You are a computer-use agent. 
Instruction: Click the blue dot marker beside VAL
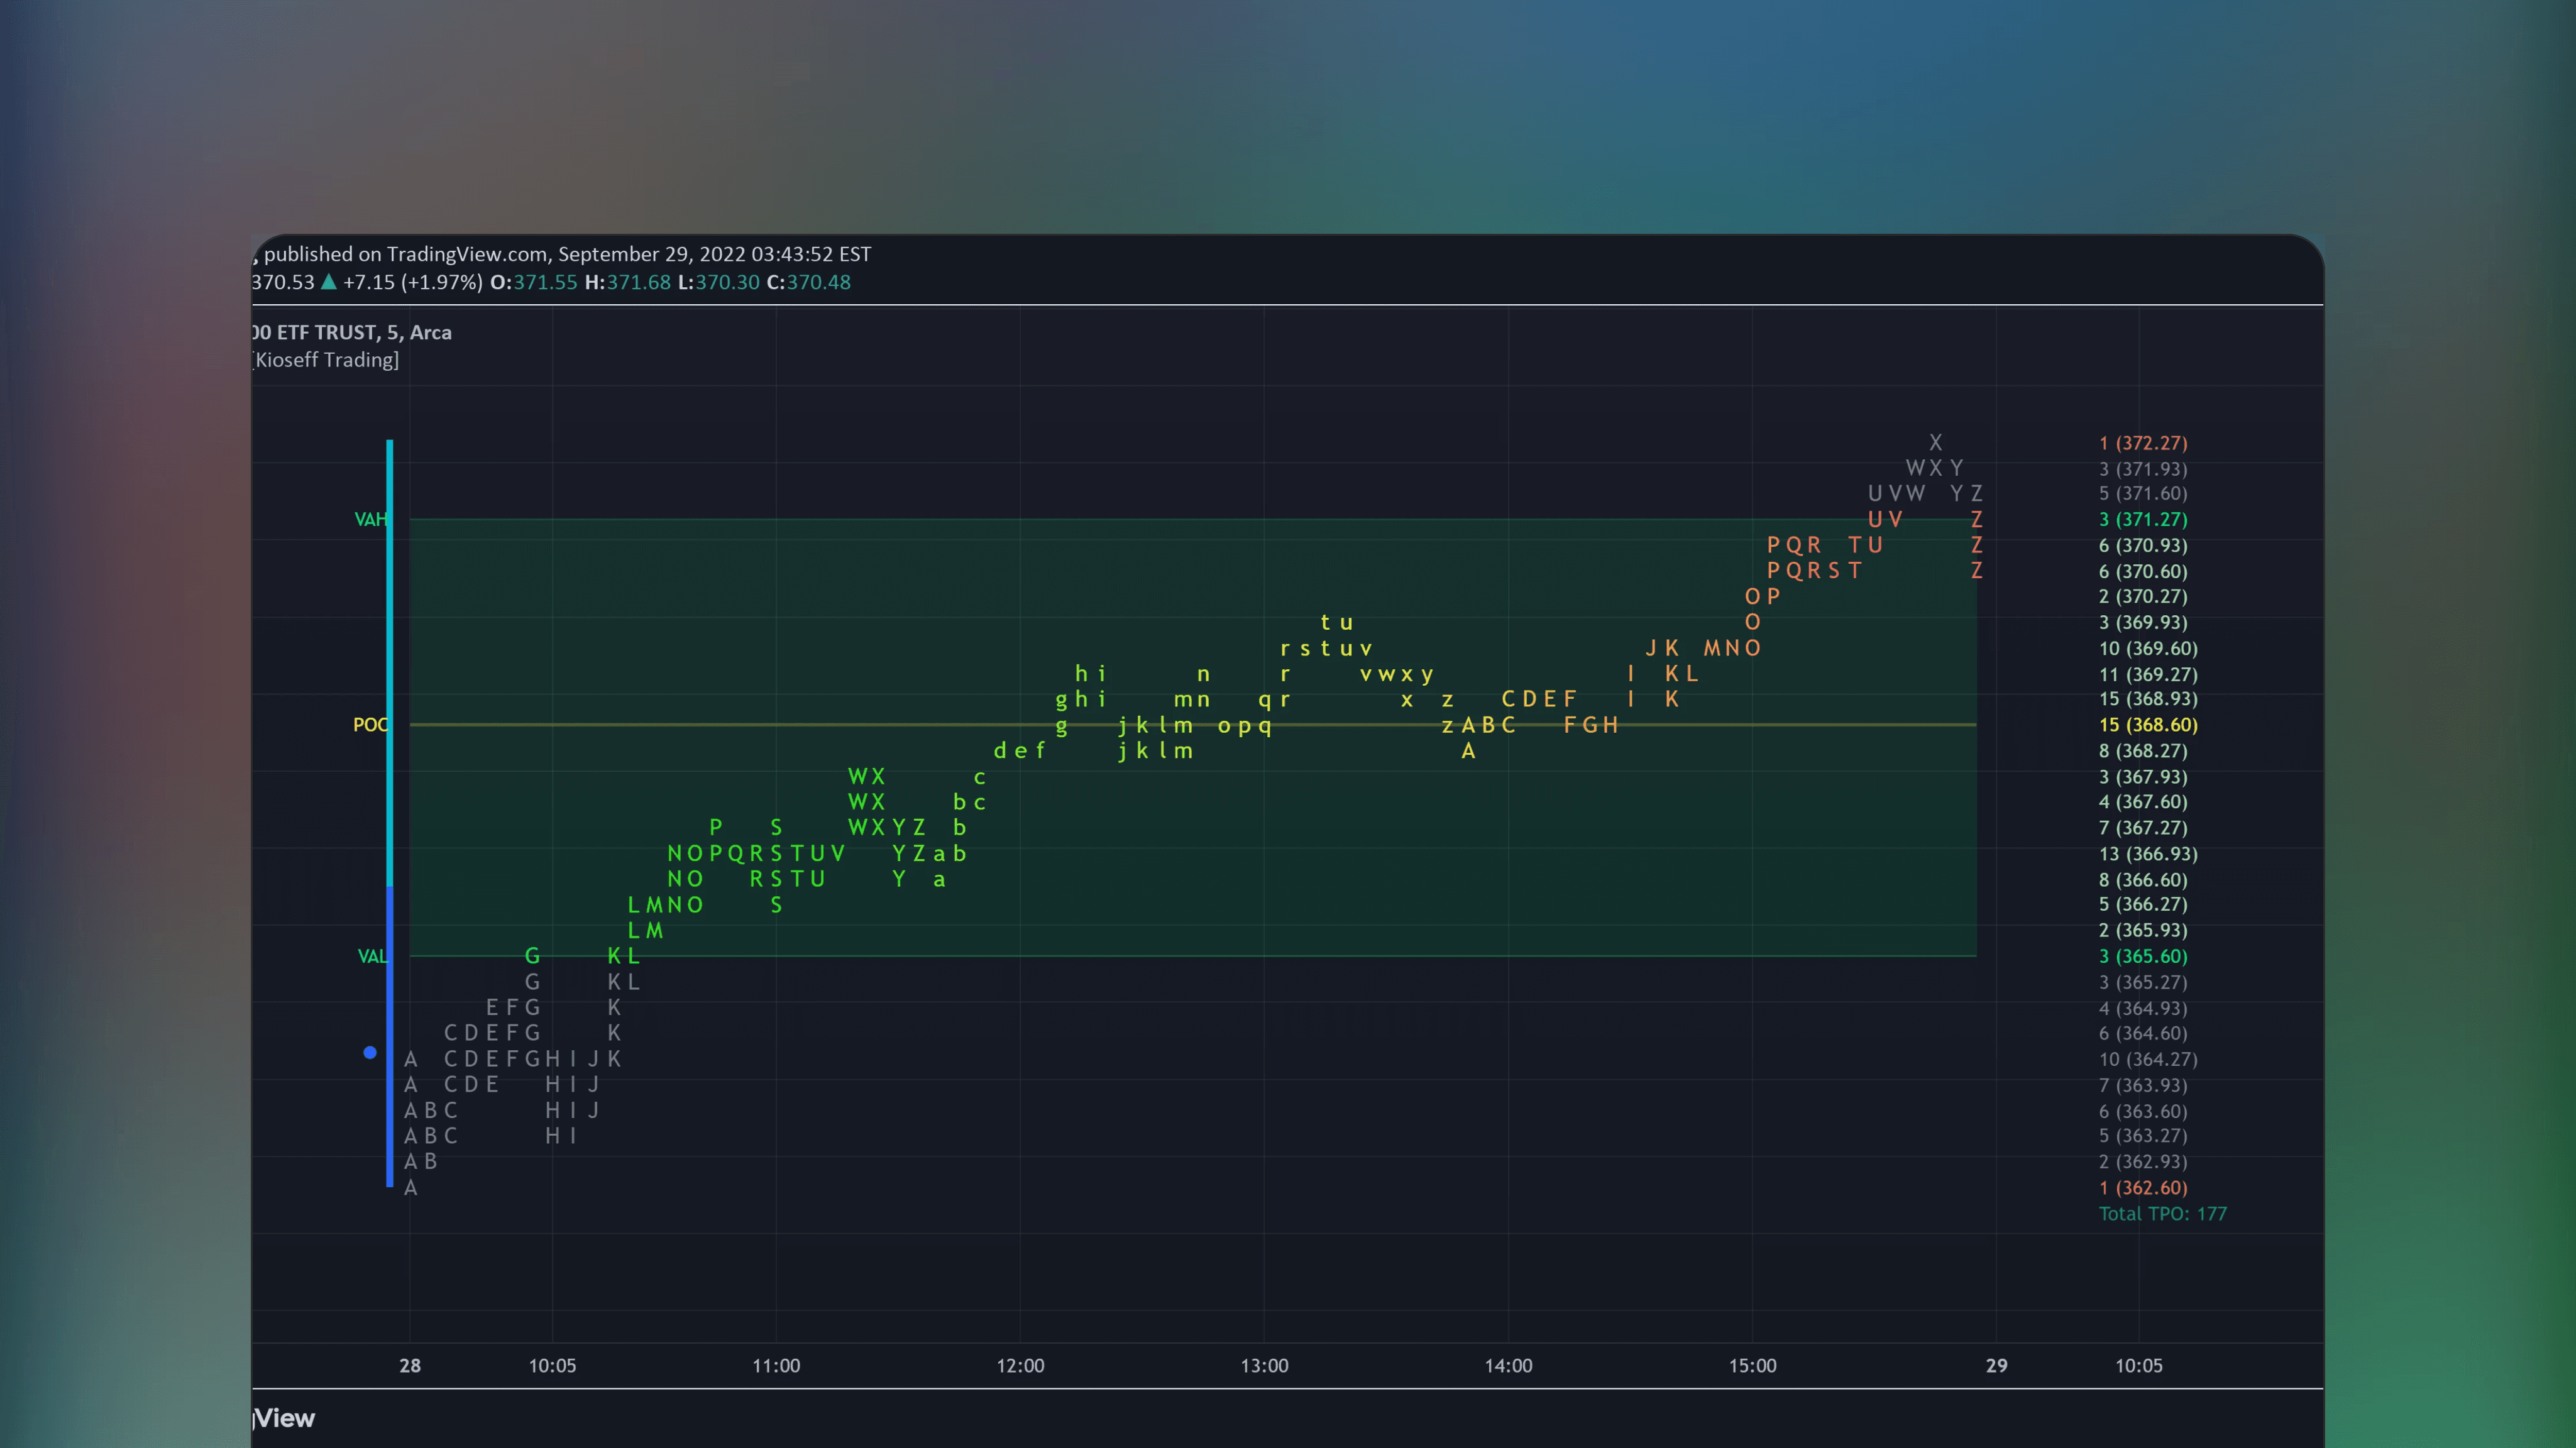369,1054
